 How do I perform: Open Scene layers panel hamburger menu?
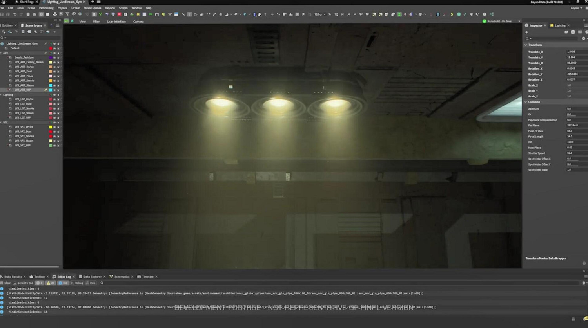[x=57, y=25]
